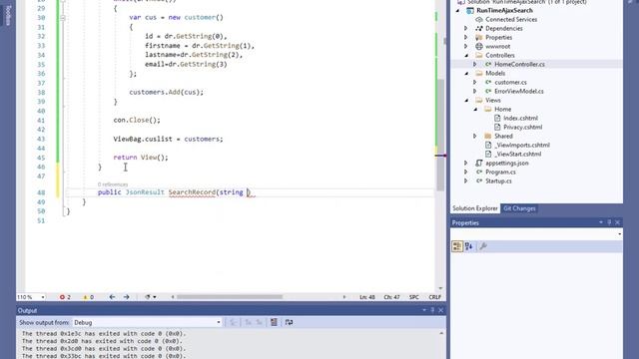Click the Connected Services icon
This screenshot has height=359, width=639.
pos(479,19)
